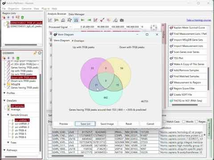
Task: Switch to the Data Manager tab
Action: click(x=76, y=14)
